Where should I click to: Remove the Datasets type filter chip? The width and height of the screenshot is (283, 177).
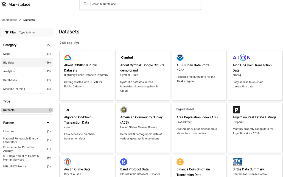click(51, 110)
